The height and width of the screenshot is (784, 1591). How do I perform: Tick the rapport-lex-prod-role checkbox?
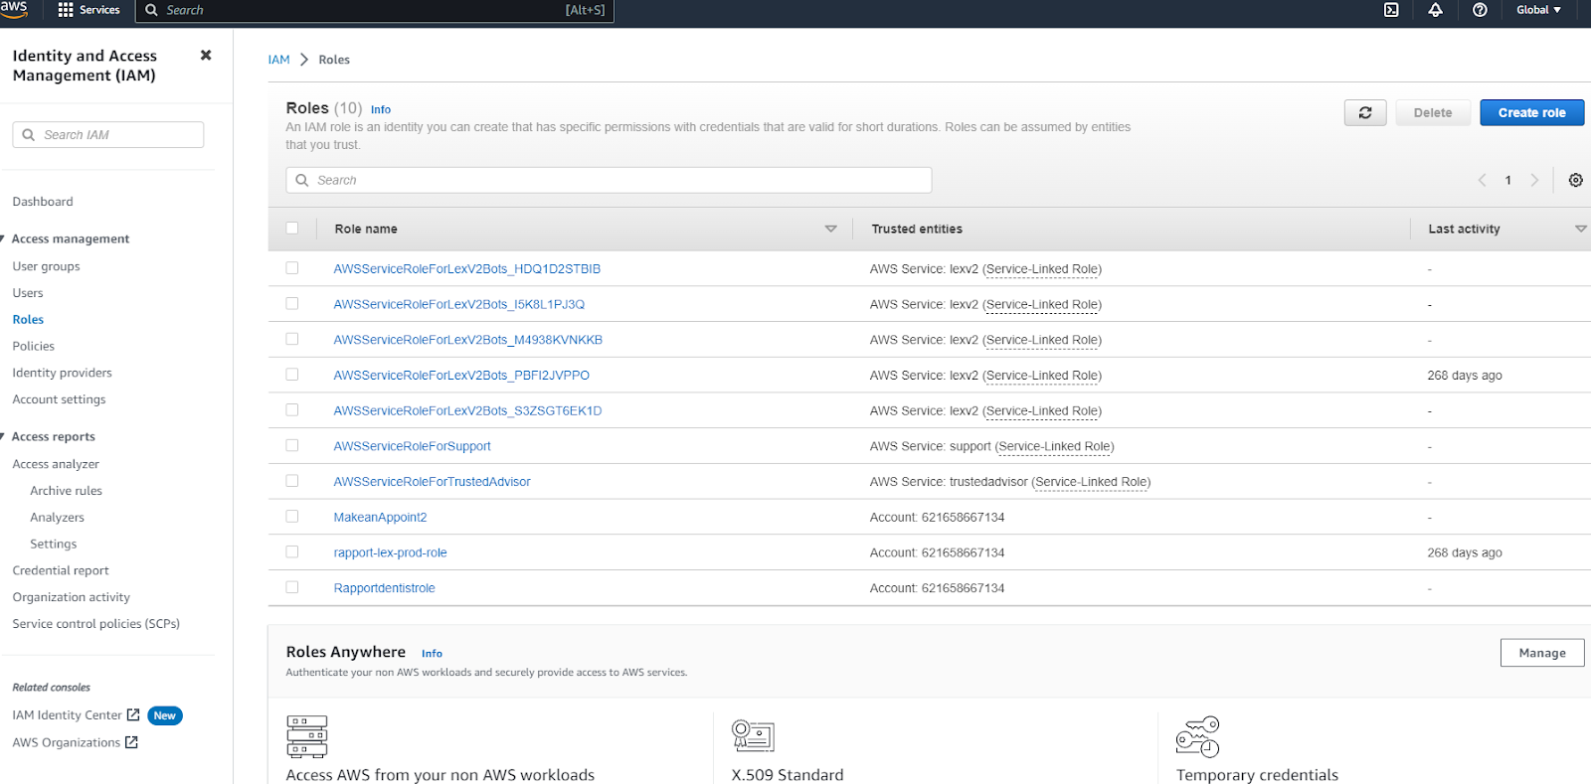(292, 552)
